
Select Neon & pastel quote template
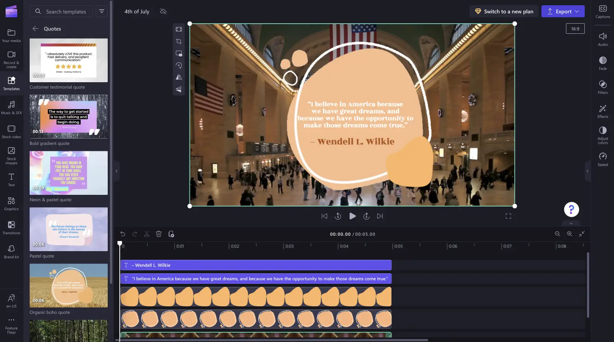[x=69, y=173]
